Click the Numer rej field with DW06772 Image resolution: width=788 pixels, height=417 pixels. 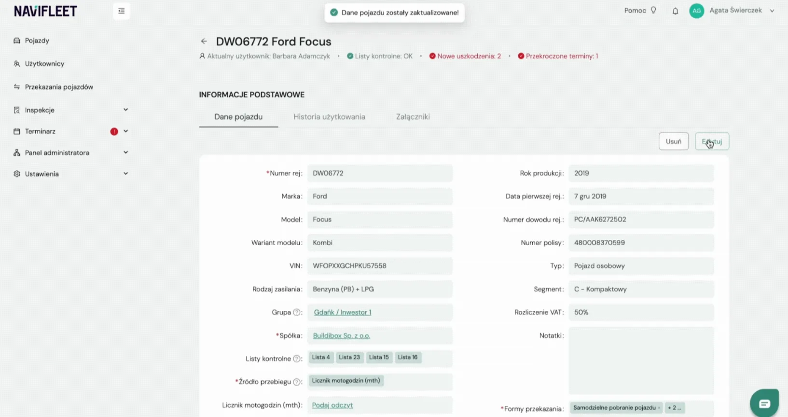(x=380, y=173)
